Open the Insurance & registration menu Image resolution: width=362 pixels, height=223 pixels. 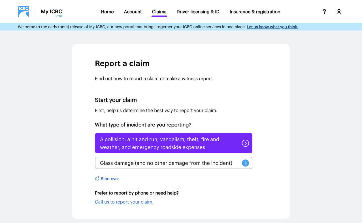(255, 12)
